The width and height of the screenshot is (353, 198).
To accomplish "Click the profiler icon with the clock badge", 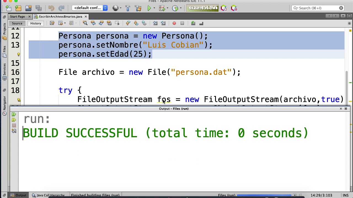I will pyautogui.click(x=224, y=8).
